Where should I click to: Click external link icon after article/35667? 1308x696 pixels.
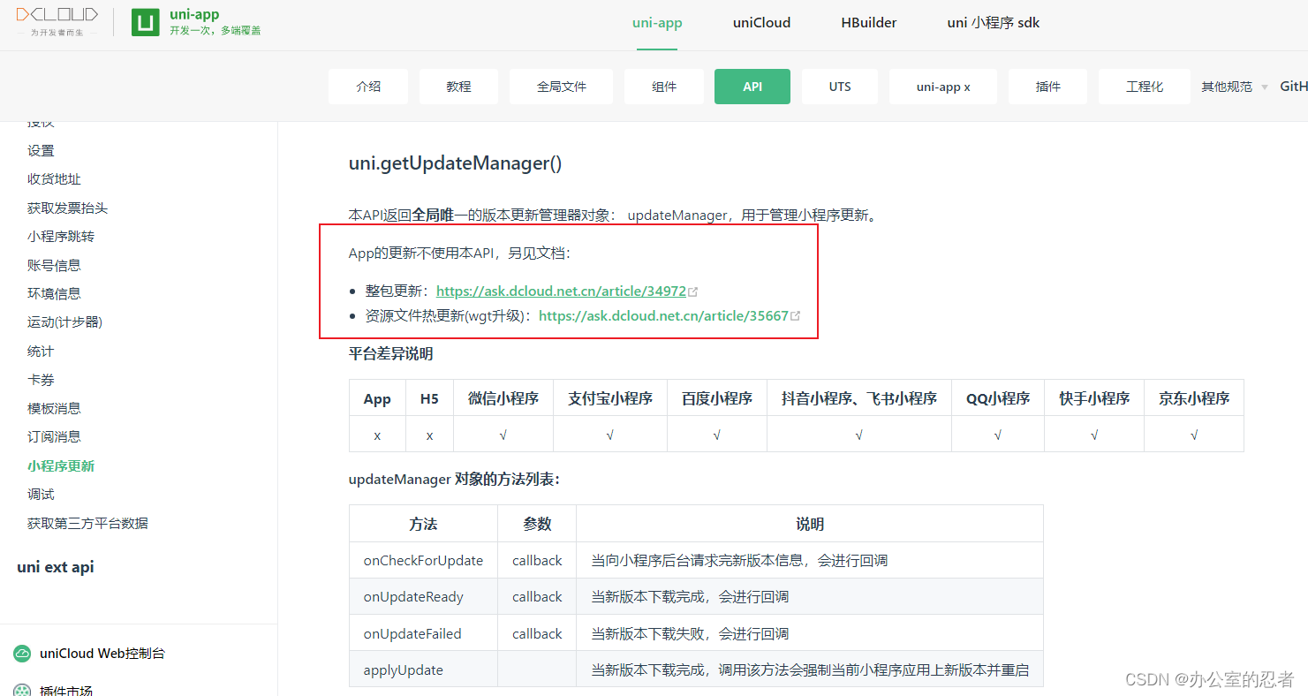point(796,315)
